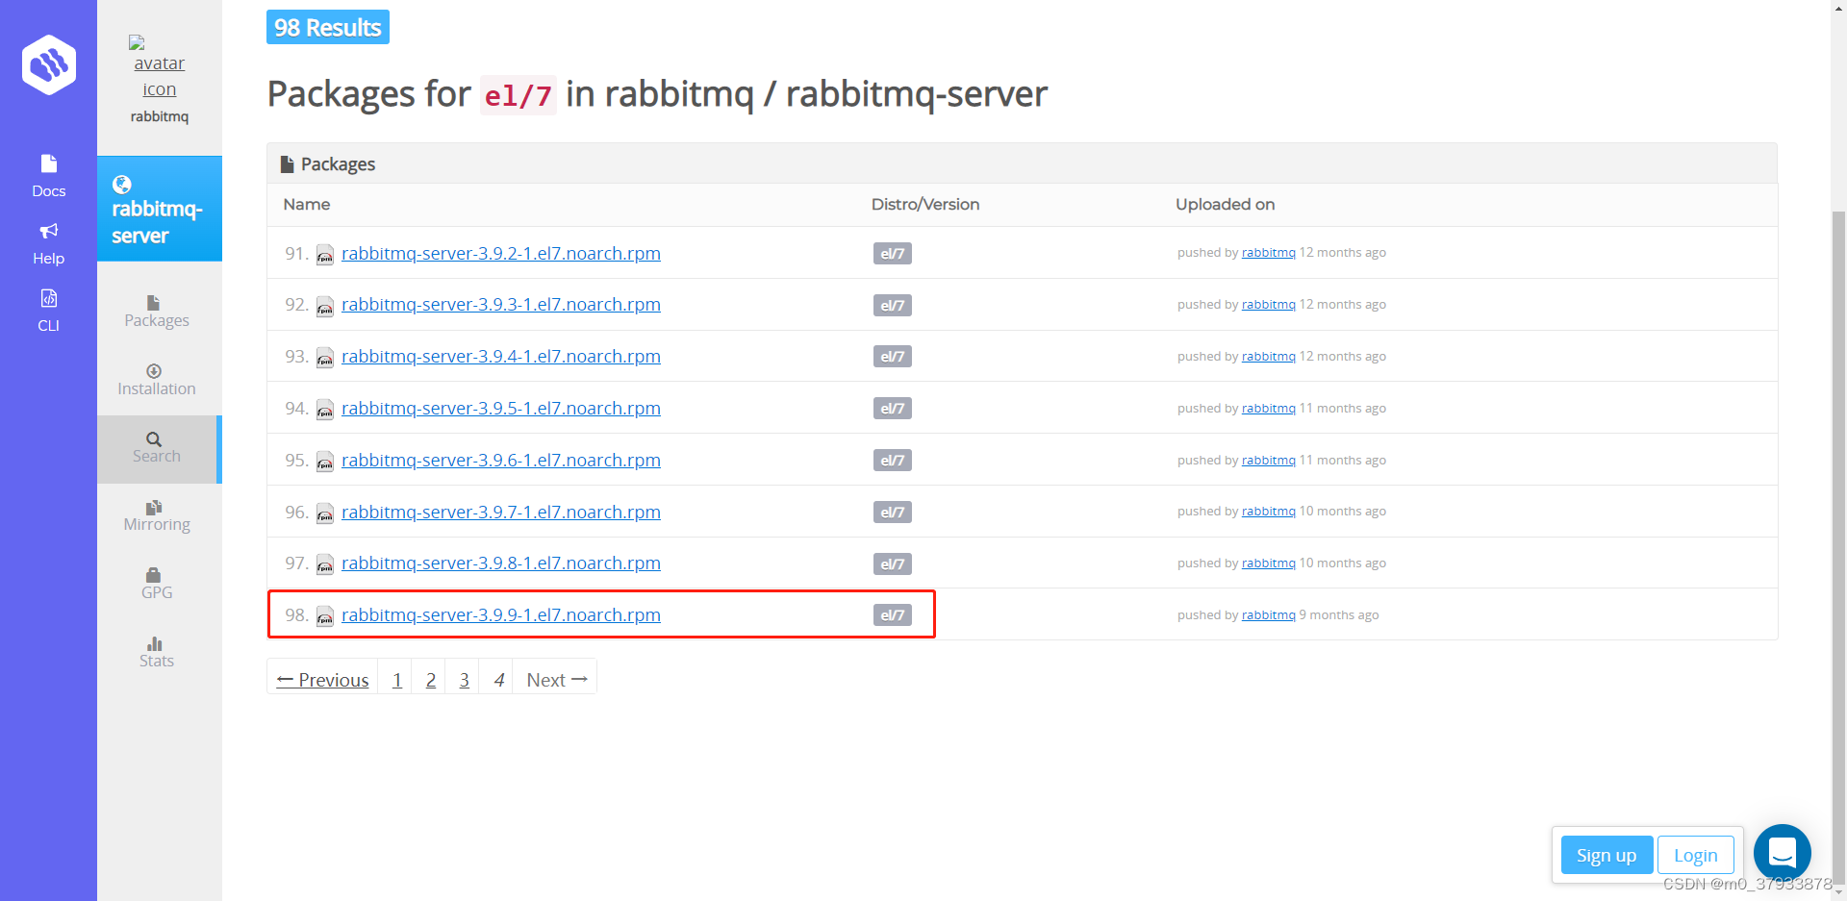Open rabbitmq uploader link in the 3.9.4 row
1847x901 pixels.
(x=1268, y=357)
